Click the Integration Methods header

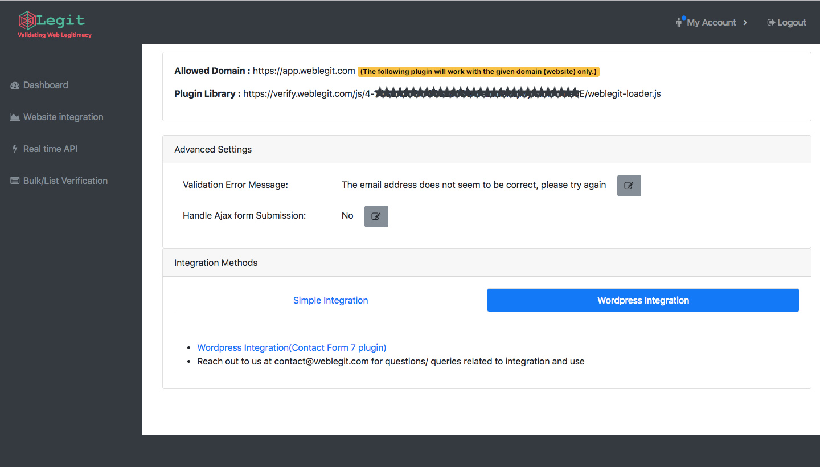pyautogui.click(x=487, y=263)
